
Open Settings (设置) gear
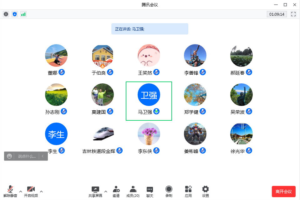coord(205,191)
